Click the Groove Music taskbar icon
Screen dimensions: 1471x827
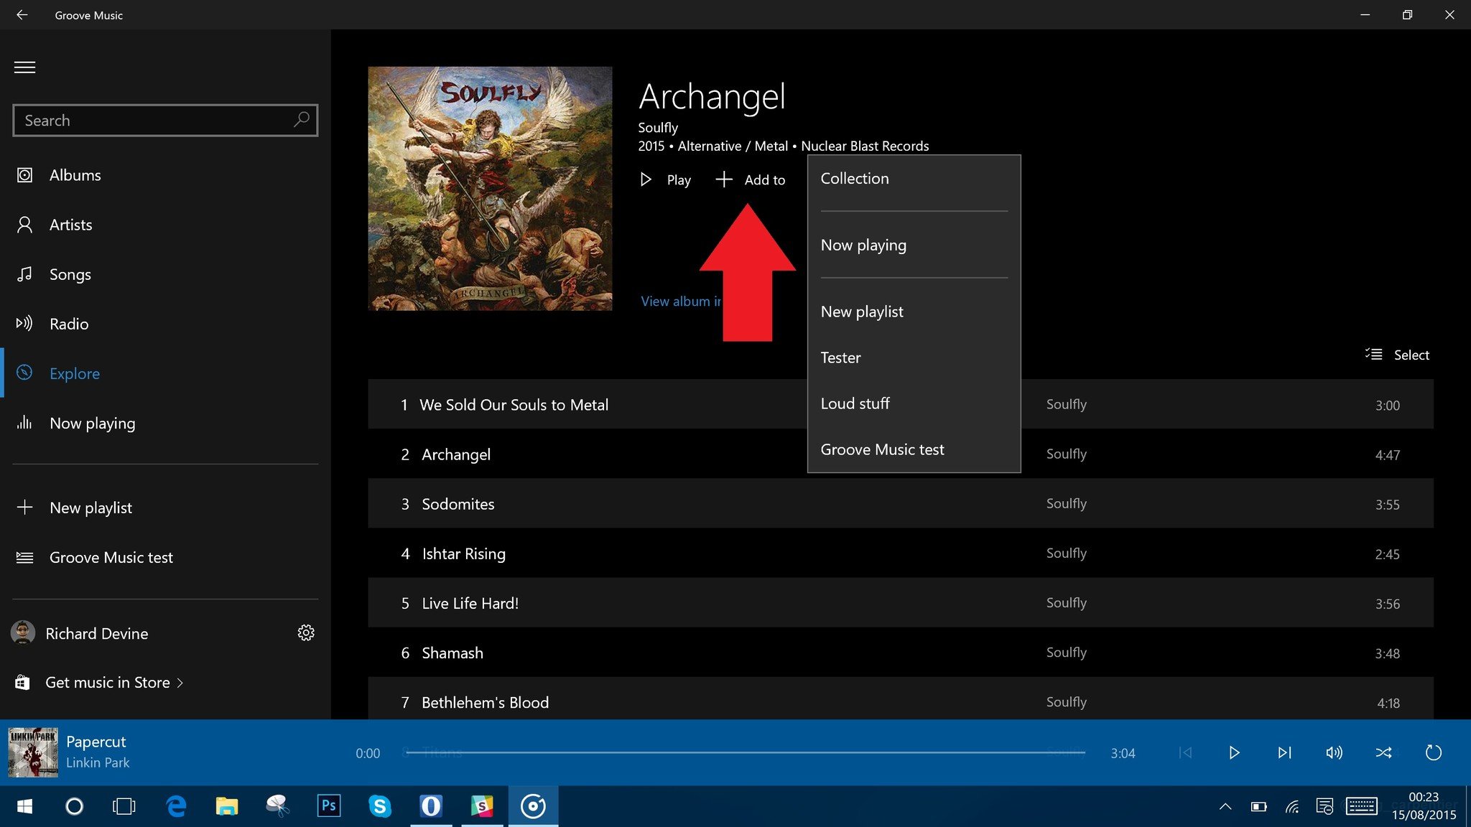click(534, 805)
